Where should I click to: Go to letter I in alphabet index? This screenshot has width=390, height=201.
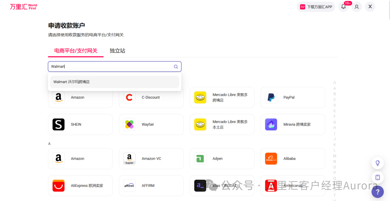click(x=334, y=133)
